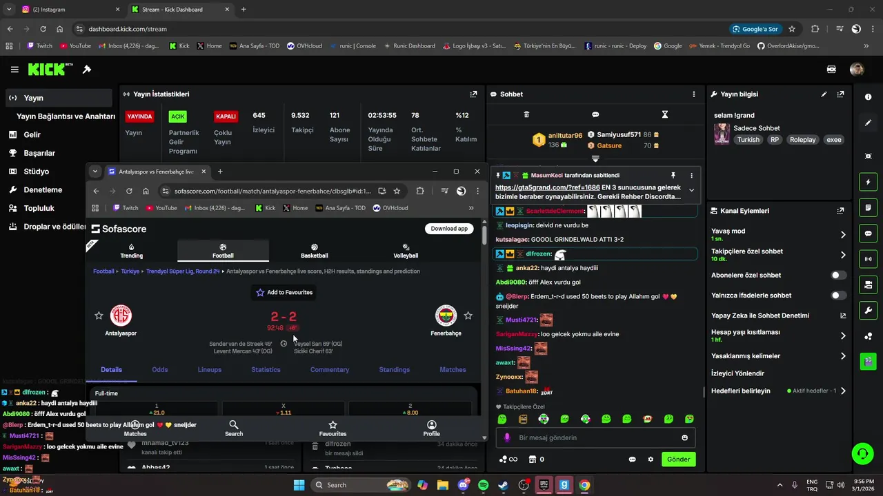883x496 pixels.
Task: Open chat settings gear icon
Action: click(x=651, y=459)
